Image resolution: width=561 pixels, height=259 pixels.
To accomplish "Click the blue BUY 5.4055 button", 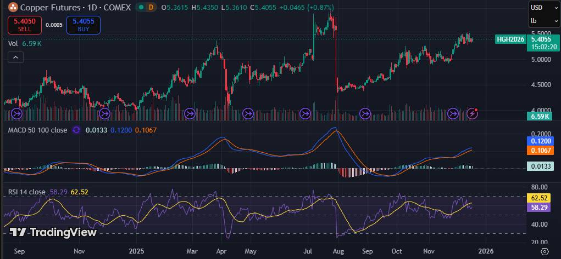I will tap(83, 25).
